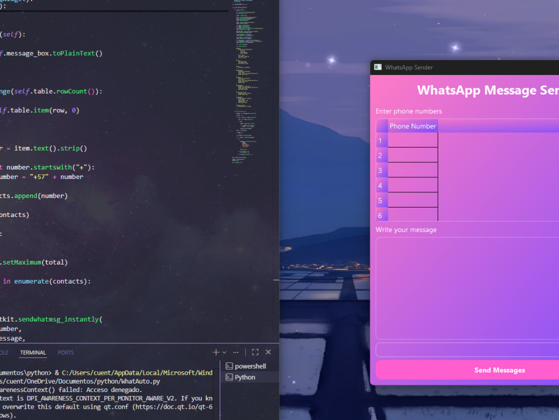Click enumerate in the code editor
The width and height of the screenshot is (559, 420).
31,281
